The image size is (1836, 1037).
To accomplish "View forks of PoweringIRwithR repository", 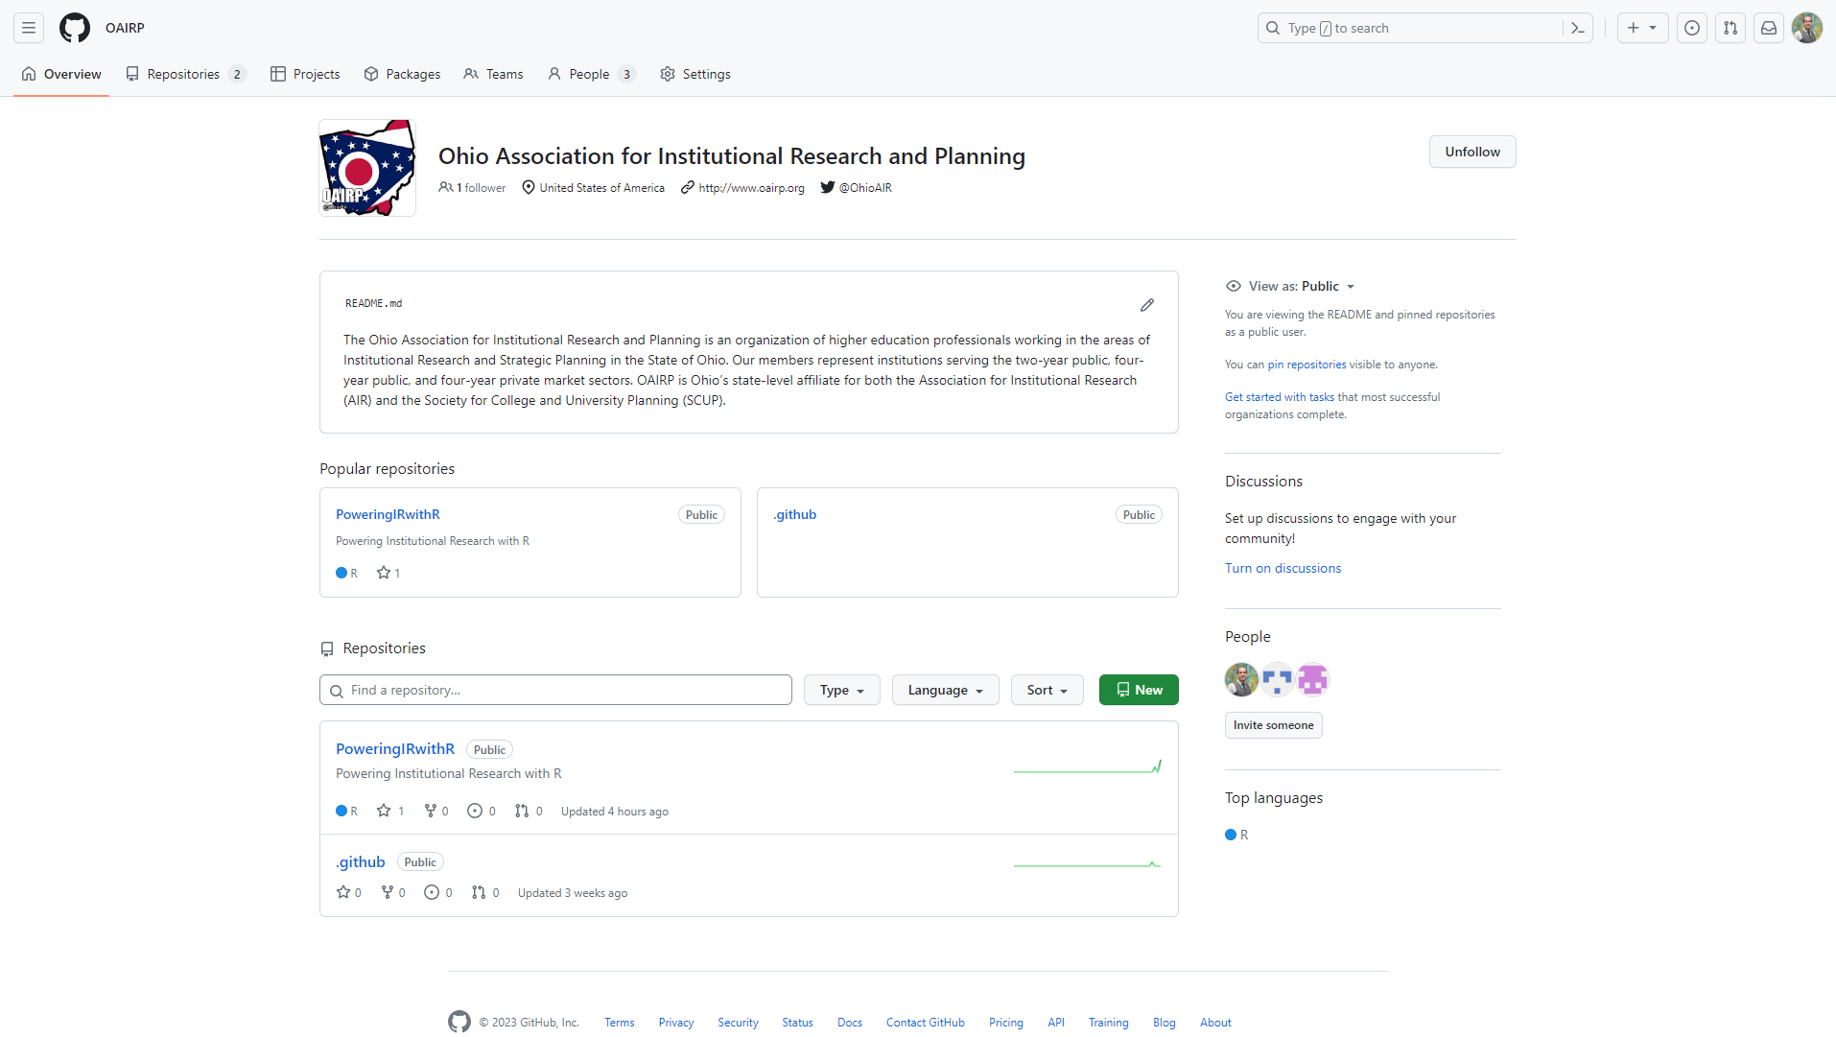I will 436,811.
